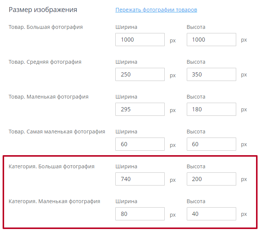Click the 'Товар. Большая фотография' label
The width and height of the screenshot is (277, 235).
[46, 27]
